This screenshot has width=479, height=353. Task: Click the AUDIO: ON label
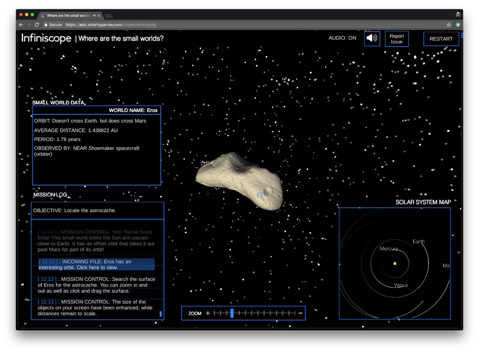342,38
